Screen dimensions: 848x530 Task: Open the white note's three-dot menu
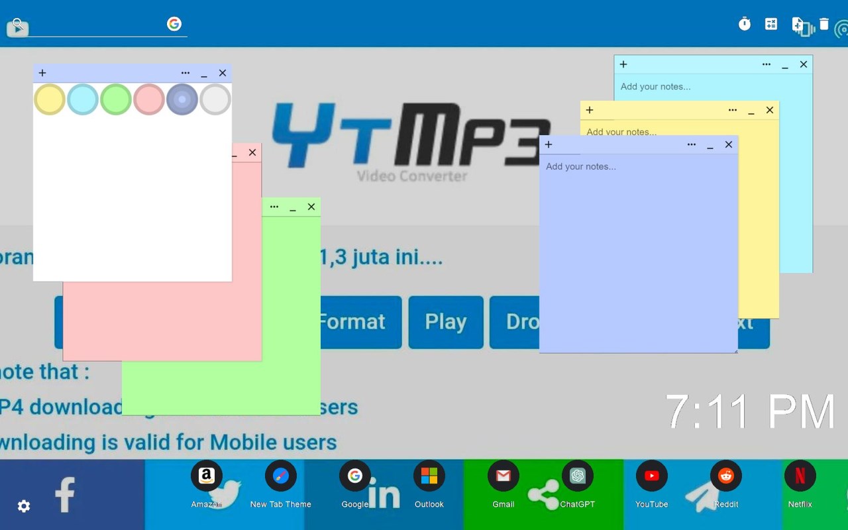(x=185, y=73)
